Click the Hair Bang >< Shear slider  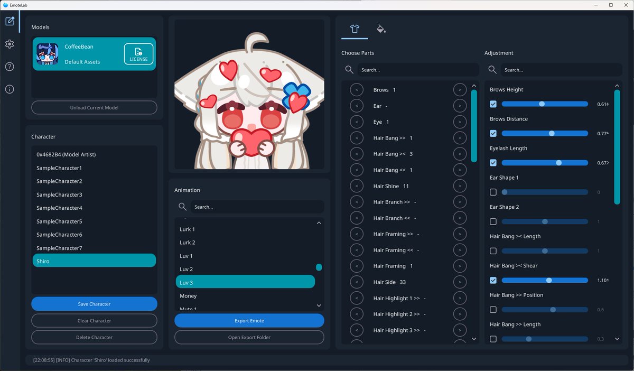click(x=545, y=280)
